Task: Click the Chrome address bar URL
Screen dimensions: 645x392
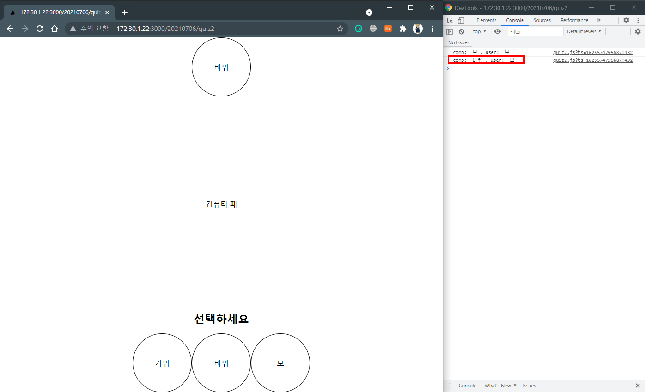Action: click(x=165, y=29)
